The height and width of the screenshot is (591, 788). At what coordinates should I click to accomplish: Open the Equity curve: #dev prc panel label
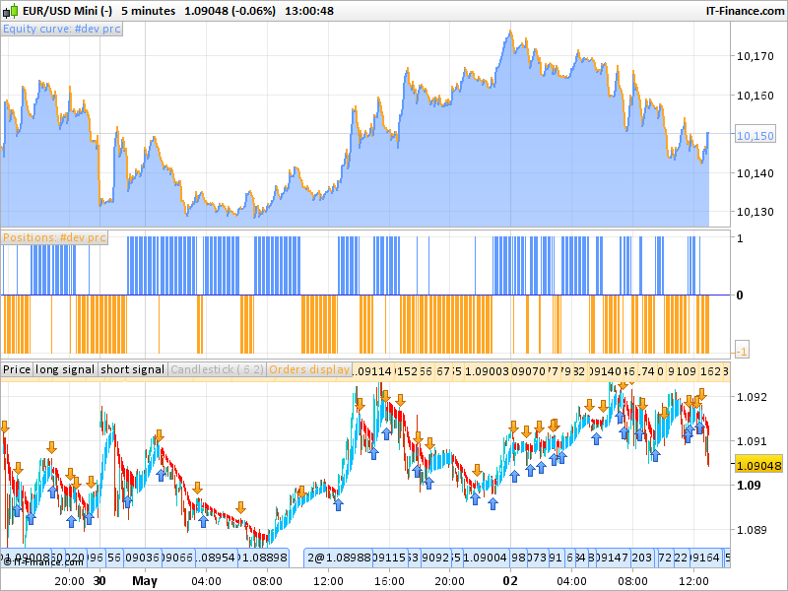click(x=62, y=29)
